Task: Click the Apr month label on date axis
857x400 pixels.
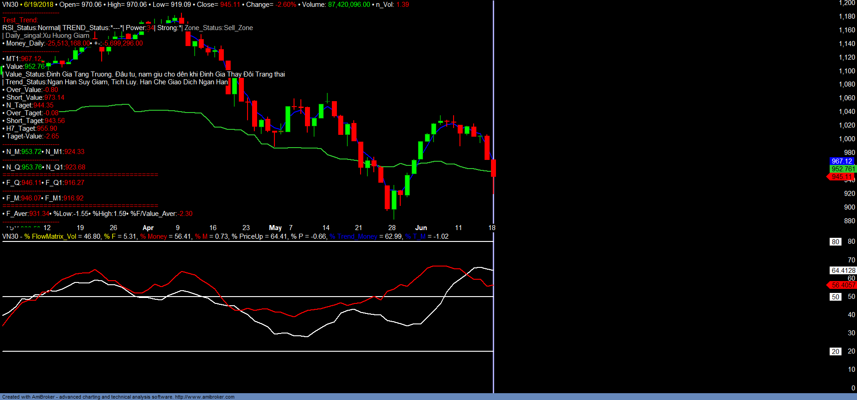Action: (148, 228)
